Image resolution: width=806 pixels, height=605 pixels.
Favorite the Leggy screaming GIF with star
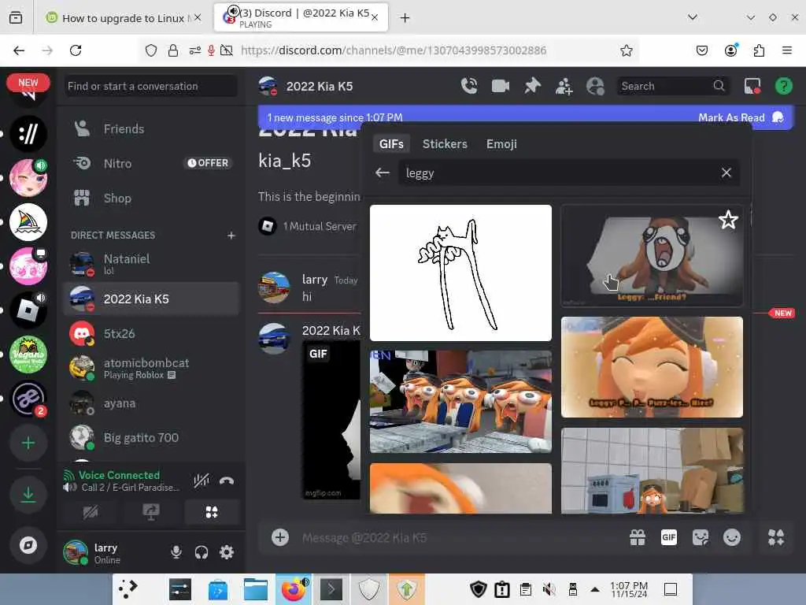click(728, 221)
